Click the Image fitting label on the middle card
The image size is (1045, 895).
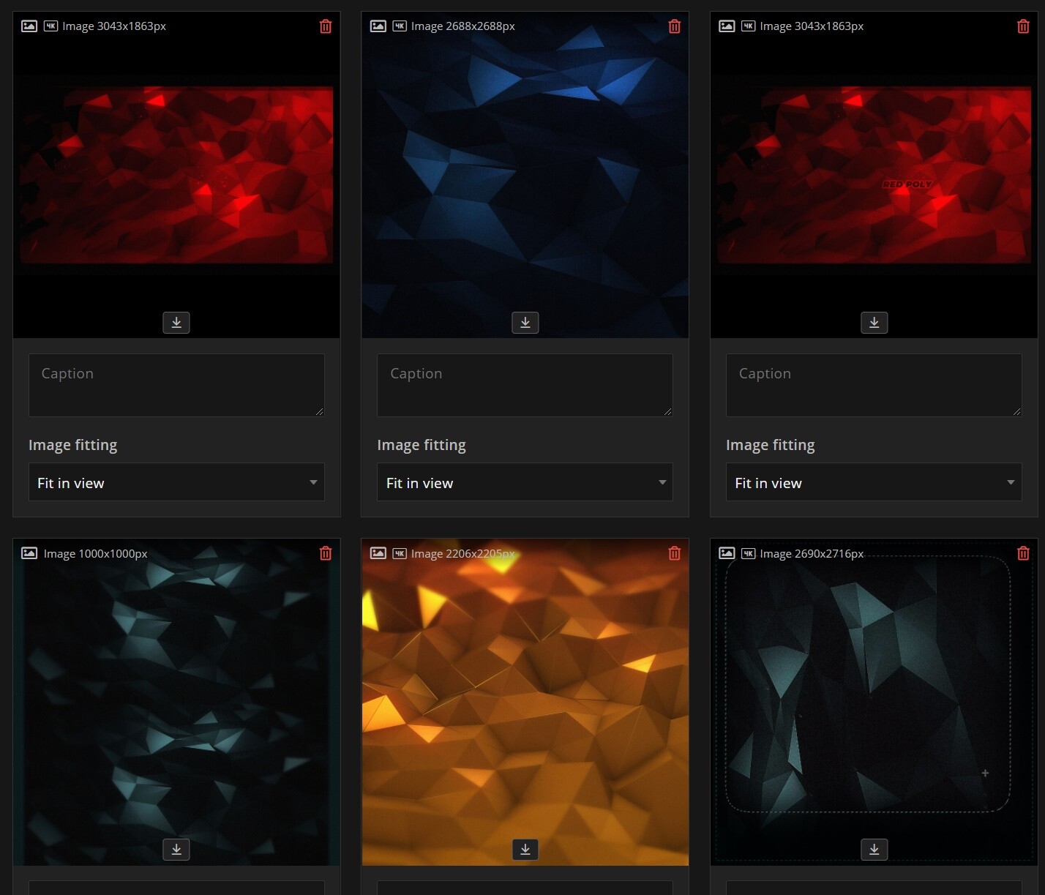tap(422, 444)
